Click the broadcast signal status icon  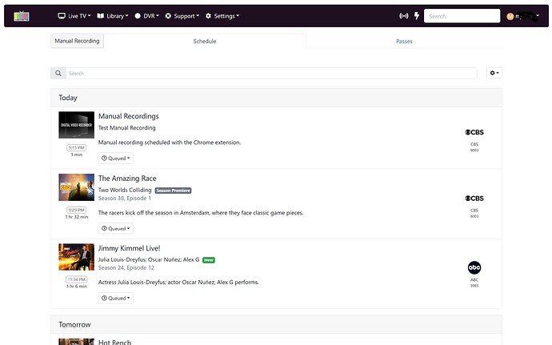coord(402,16)
